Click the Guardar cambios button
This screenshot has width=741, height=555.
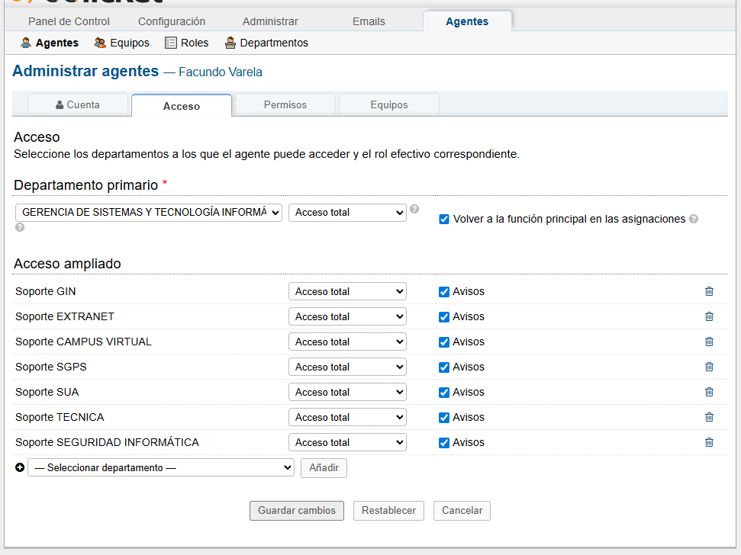pyautogui.click(x=297, y=511)
